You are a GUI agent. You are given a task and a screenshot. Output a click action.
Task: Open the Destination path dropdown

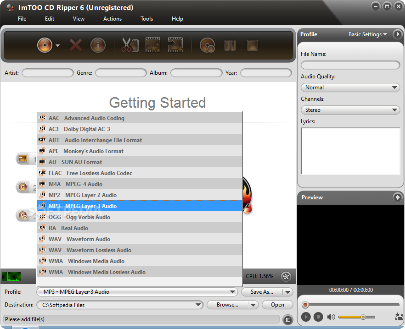pos(120,305)
